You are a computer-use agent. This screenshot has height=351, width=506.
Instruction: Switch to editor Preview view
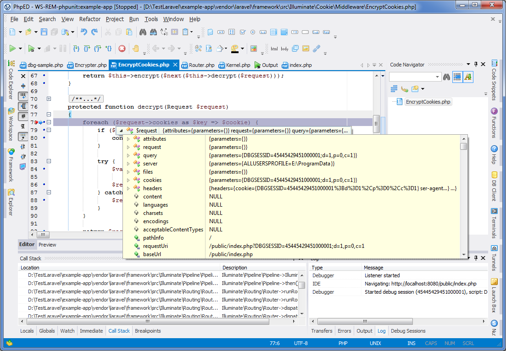point(47,245)
